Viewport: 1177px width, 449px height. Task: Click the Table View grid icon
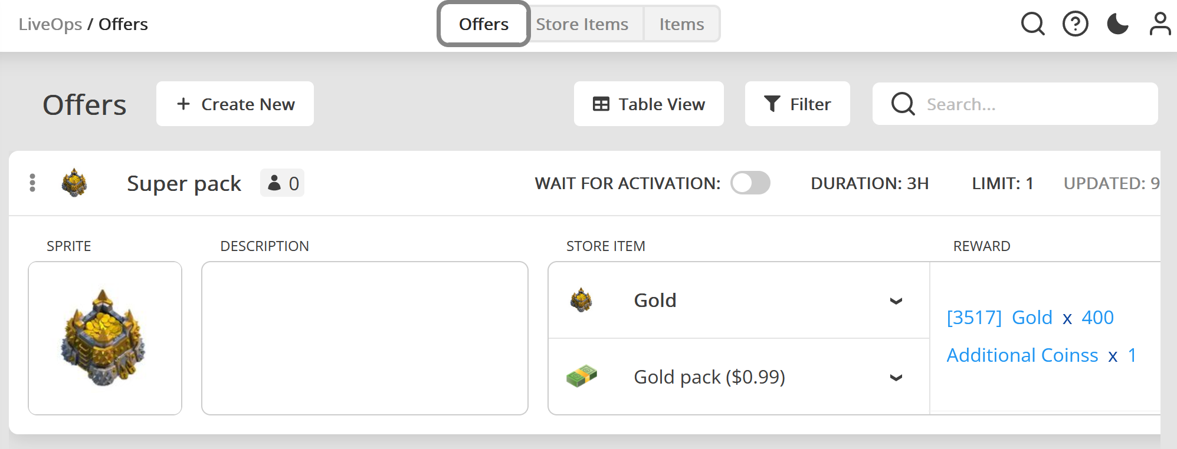(x=600, y=104)
